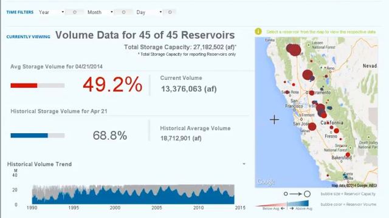Screen dimensions: 389x218
Task: Click the 18,712,901 (af) historical average value
Action: point(181,139)
